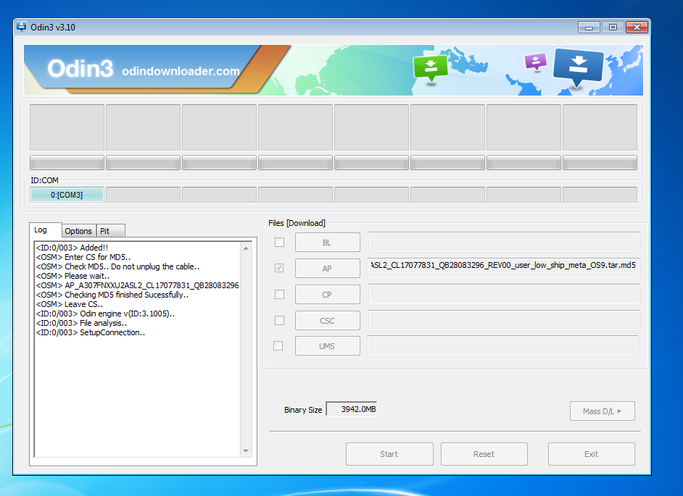Click the Exit button
The image size is (683, 496).
coord(592,454)
